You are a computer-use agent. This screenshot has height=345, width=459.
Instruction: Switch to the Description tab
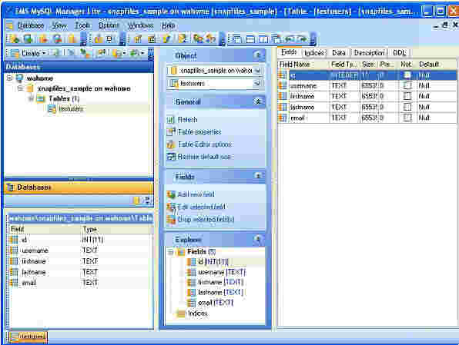tap(369, 53)
